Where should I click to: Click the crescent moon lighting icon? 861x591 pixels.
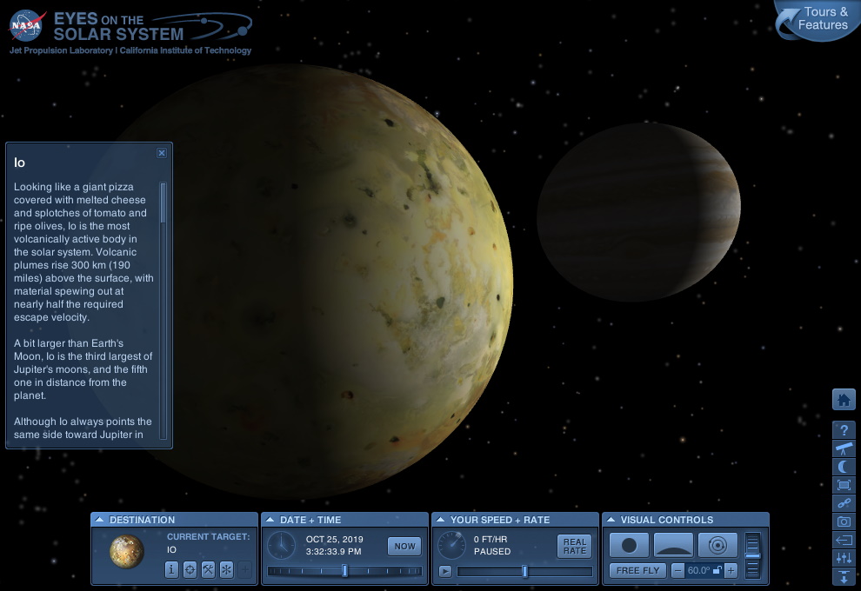844,467
